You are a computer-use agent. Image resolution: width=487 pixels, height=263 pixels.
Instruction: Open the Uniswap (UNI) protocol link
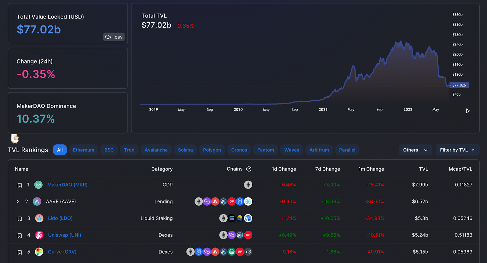click(x=65, y=235)
